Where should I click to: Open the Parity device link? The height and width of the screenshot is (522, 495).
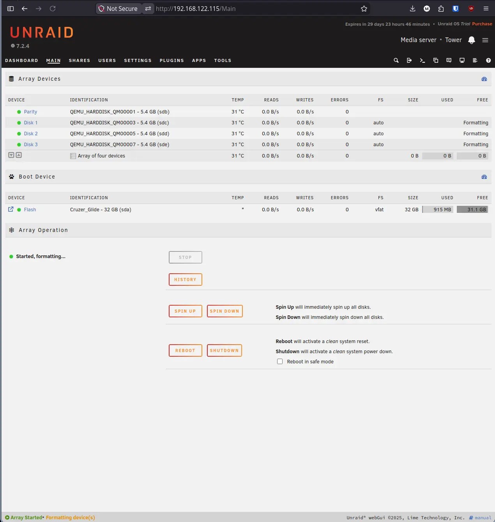click(x=30, y=112)
